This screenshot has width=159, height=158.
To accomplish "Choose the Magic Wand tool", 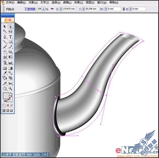I will (5, 31).
